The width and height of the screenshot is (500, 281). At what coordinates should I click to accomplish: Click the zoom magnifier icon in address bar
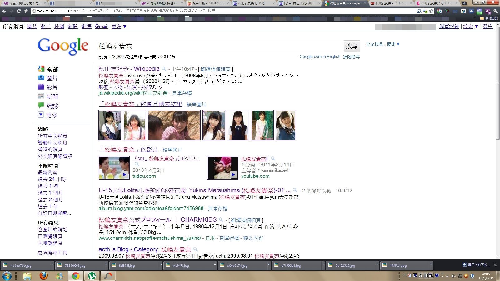(x=419, y=11)
